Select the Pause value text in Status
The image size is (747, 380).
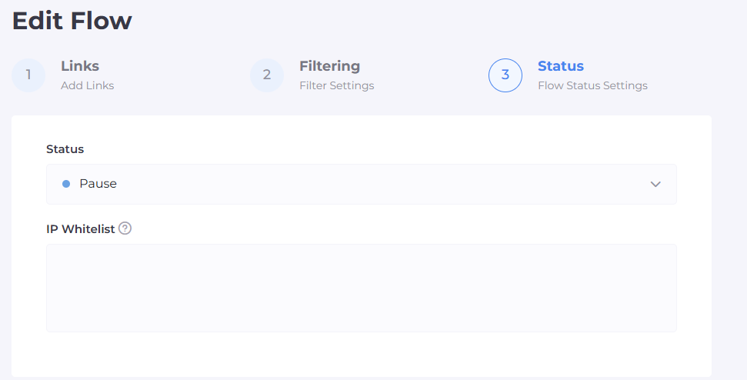click(98, 184)
